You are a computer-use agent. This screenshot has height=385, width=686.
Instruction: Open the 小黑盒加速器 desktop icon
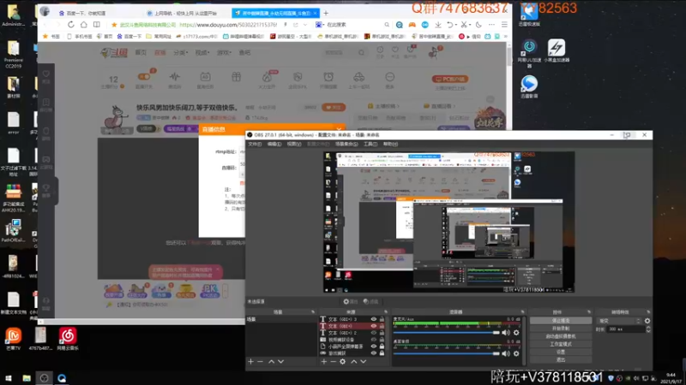coord(557,50)
